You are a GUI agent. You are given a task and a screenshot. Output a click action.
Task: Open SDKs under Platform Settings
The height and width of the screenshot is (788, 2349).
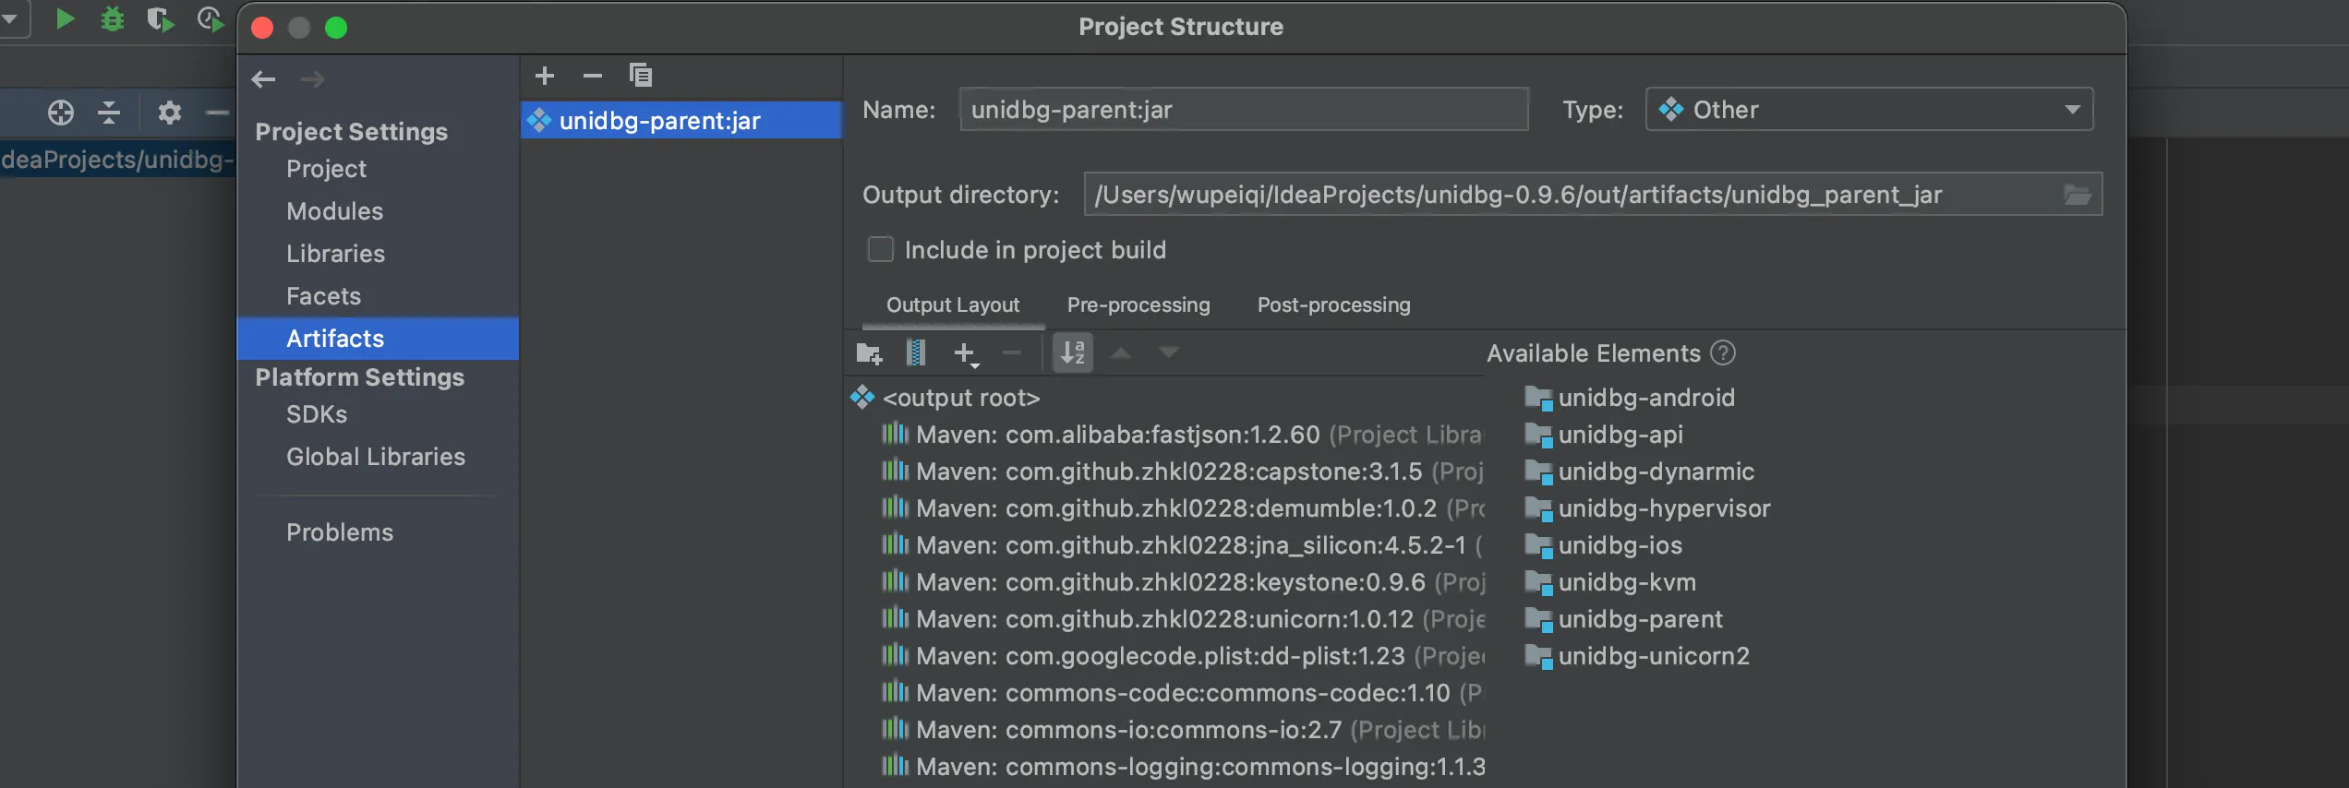tap(317, 415)
